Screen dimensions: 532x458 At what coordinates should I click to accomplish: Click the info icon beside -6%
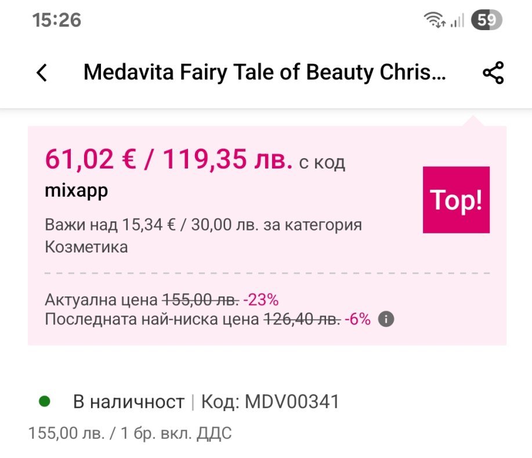click(387, 319)
